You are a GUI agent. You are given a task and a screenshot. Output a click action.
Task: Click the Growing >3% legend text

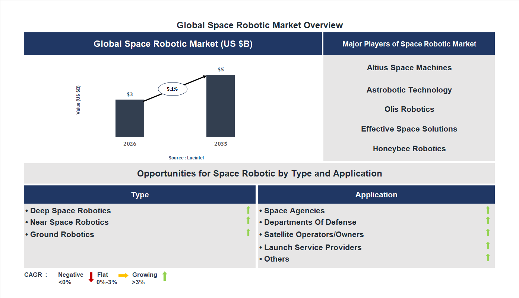click(x=145, y=278)
